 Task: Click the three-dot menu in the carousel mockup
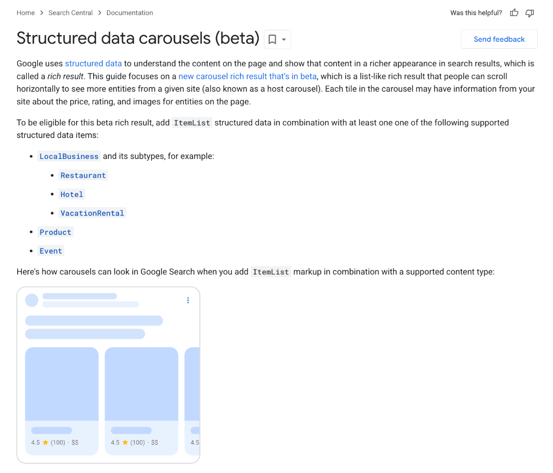point(188,300)
